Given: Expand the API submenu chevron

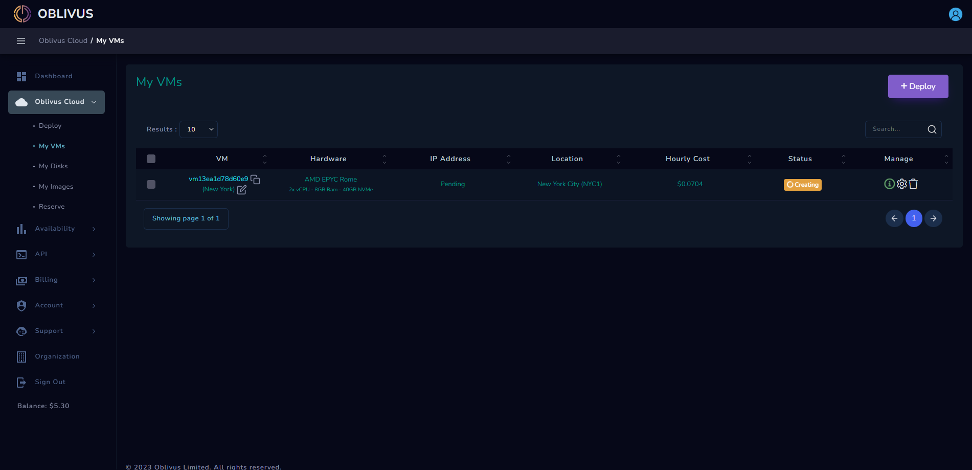Looking at the screenshot, I should tap(94, 255).
